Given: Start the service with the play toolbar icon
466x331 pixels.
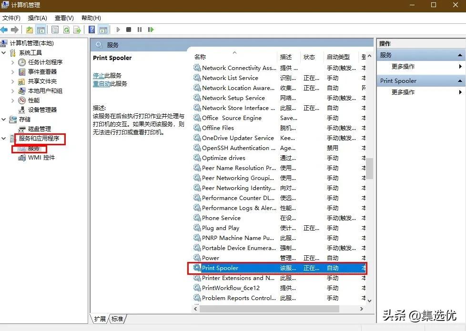Looking at the screenshot, I should 118,30.
